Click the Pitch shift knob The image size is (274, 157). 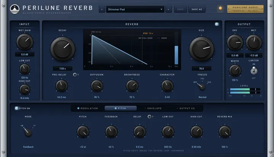click(83, 132)
